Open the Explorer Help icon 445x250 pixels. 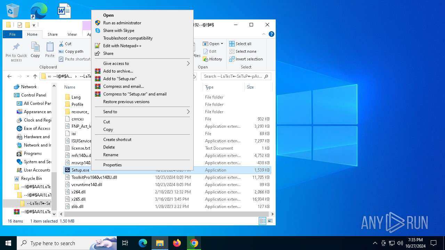[272, 34]
